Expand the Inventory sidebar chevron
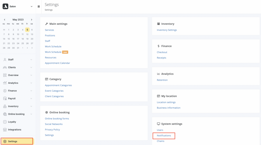Screen dimensions: 261x145 31,106
